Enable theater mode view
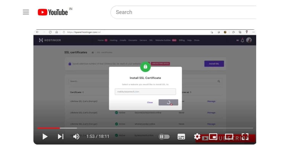The image size is (281, 152). pos(229,137)
